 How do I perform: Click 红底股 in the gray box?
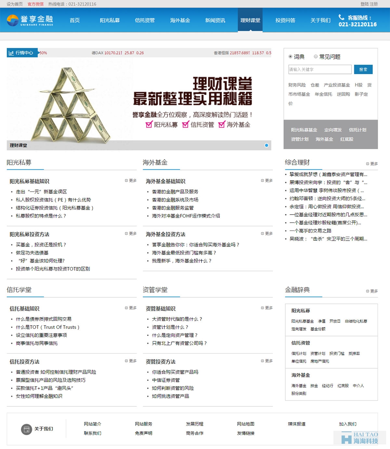(x=347, y=139)
